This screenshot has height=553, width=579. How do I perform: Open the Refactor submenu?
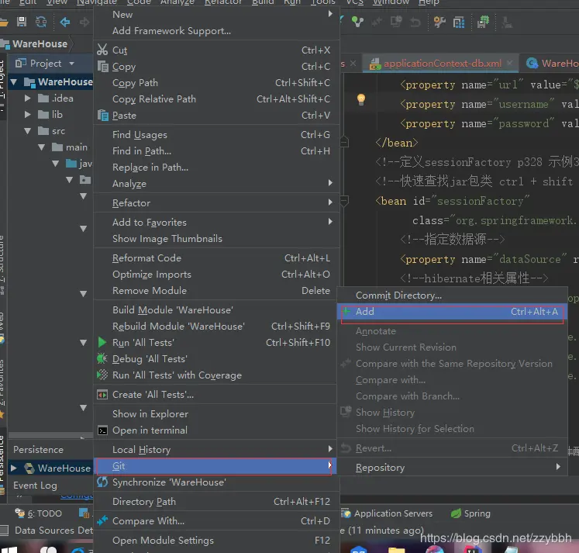click(217, 202)
